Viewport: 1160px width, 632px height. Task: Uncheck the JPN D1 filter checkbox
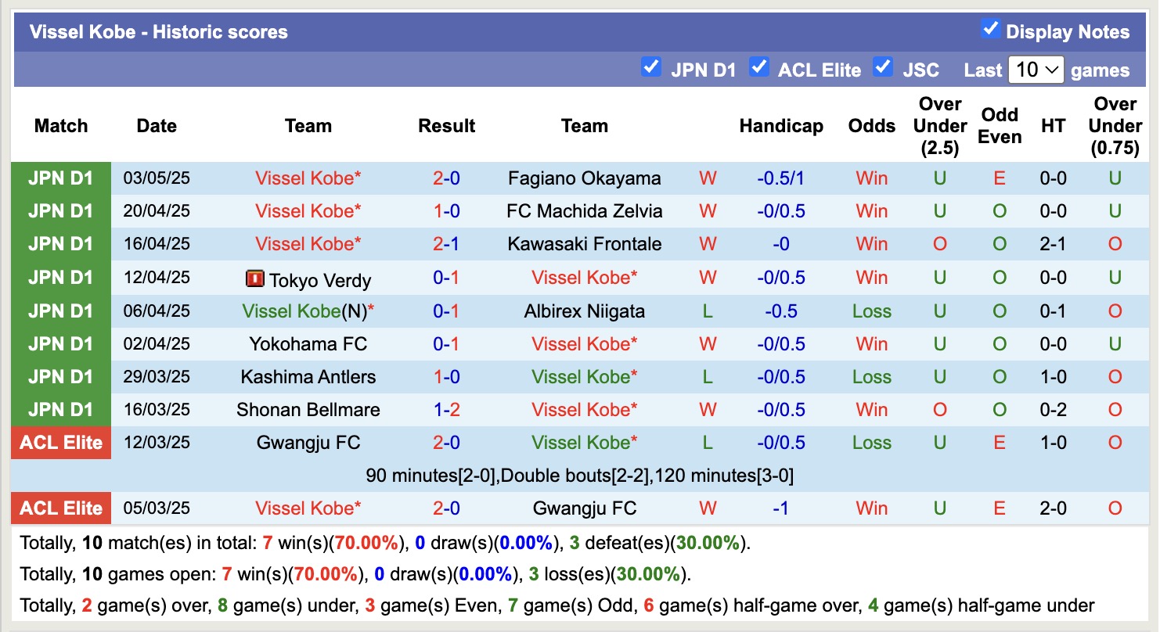(x=650, y=67)
